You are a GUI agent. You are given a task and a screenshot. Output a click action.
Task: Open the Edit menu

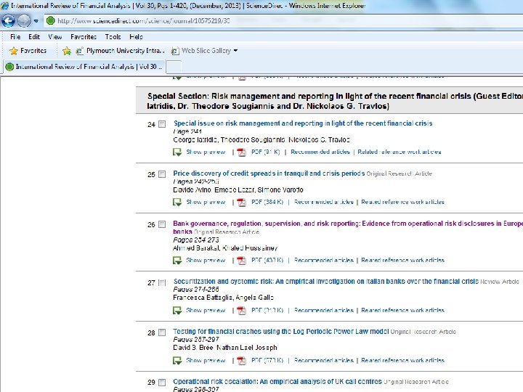click(x=34, y=37)
